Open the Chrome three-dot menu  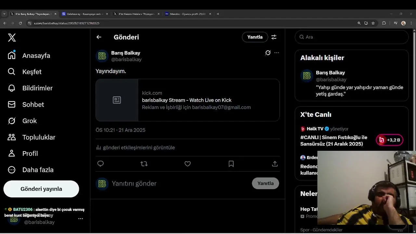(x=411, y=23)
